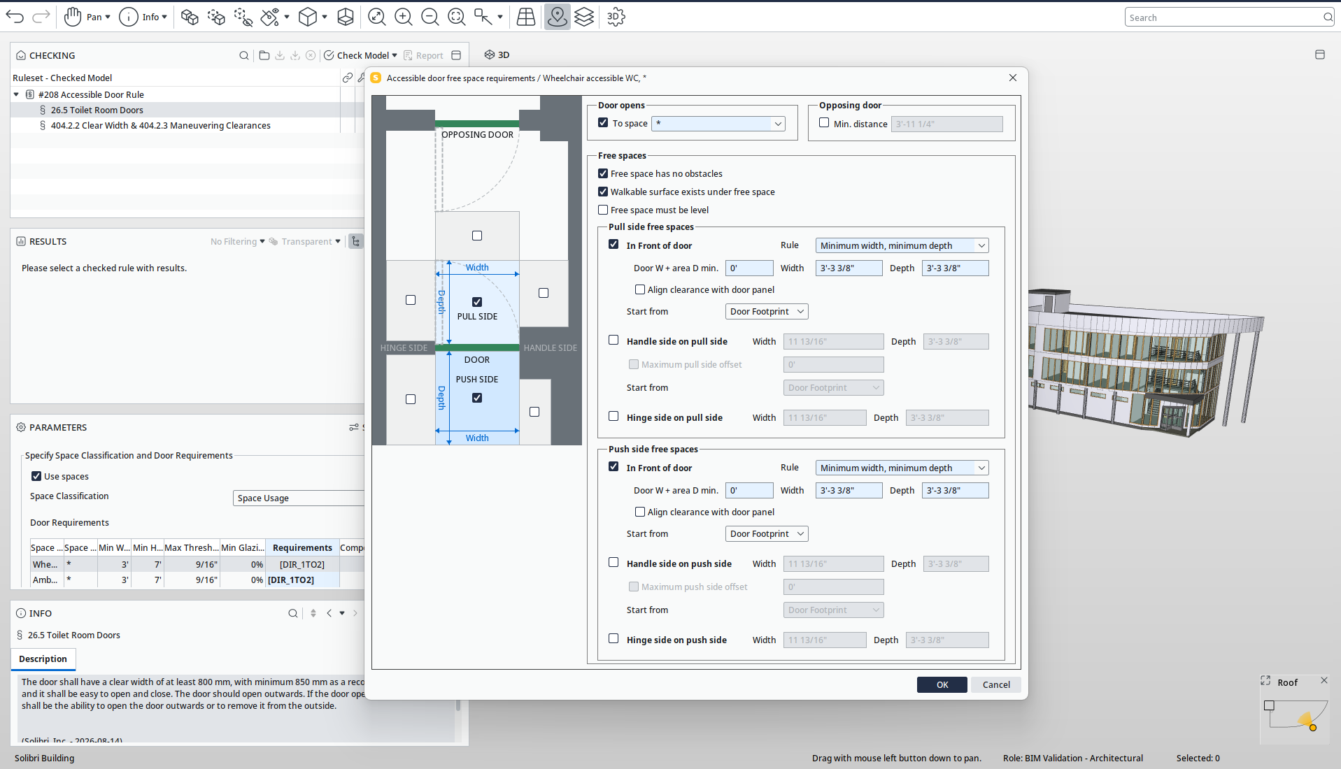Click the Undo arrow in toolbar
This screenshot has width=1341, height=769.
click(15, 17)
